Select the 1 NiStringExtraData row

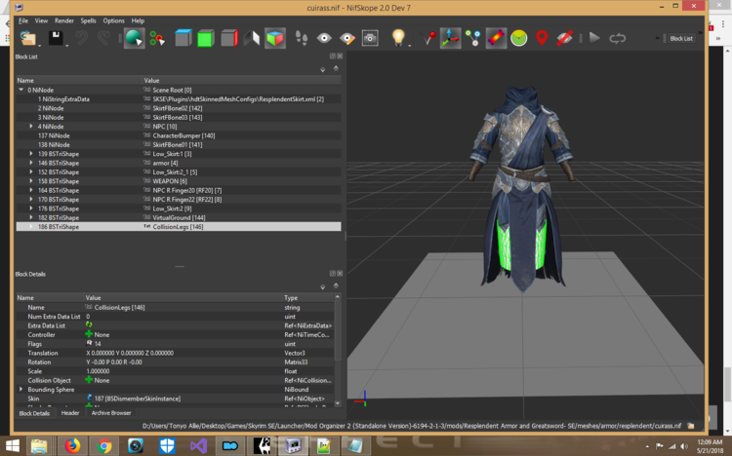coord(179,99)
